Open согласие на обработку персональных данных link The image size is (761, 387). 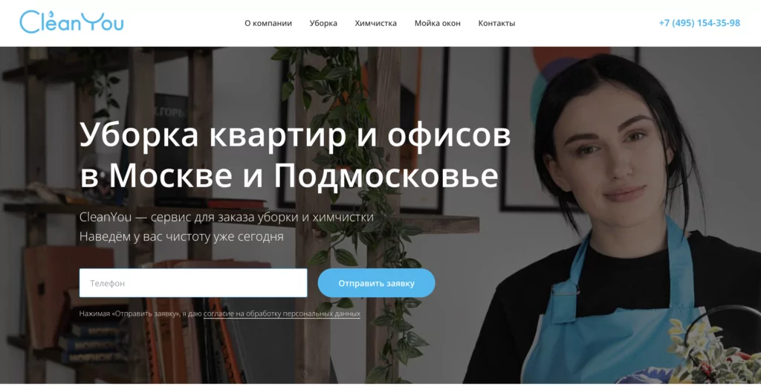[282, 313]
